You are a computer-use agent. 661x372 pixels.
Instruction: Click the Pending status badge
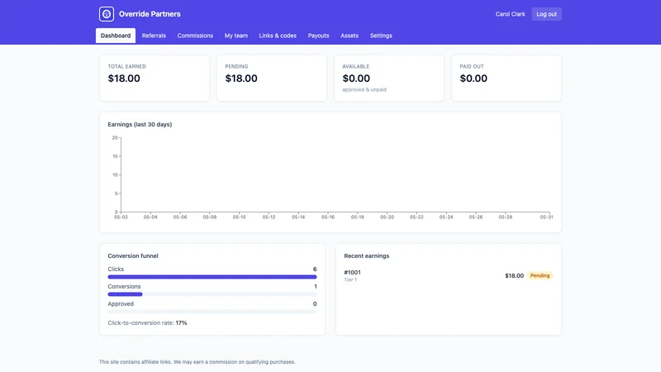(540, 276)
